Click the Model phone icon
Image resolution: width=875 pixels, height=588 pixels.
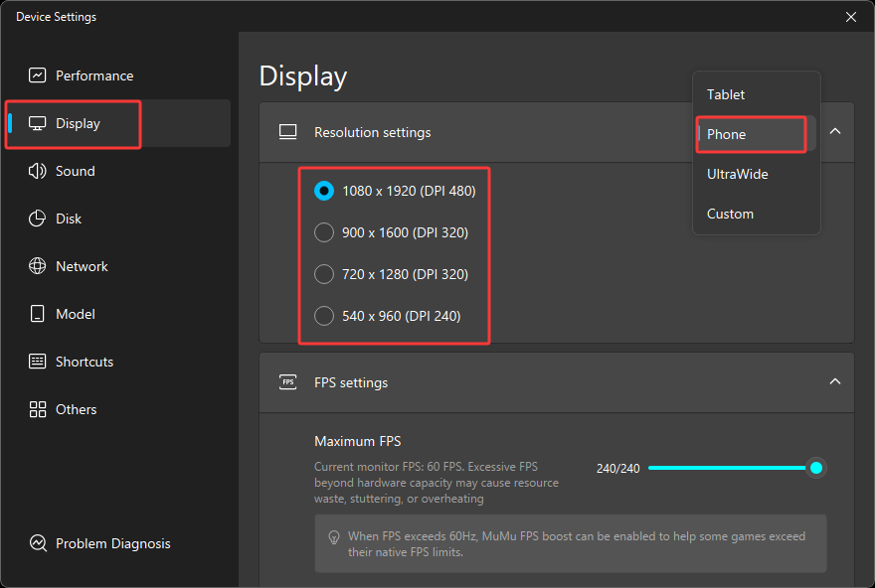click(38, 314)
